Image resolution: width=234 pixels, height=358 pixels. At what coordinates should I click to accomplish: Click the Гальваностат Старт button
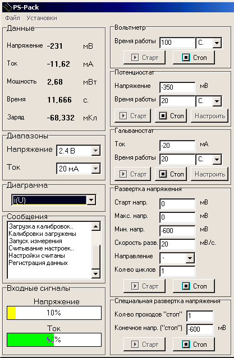(x=132, y=174)
